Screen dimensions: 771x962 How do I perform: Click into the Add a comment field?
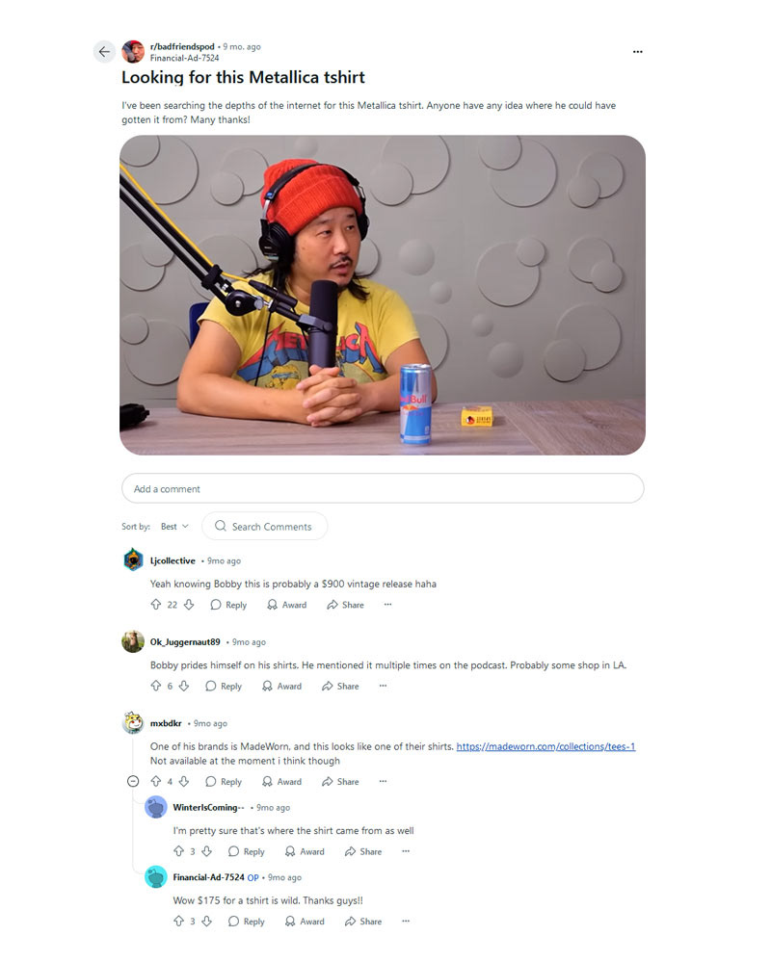(x=383, y=489)
